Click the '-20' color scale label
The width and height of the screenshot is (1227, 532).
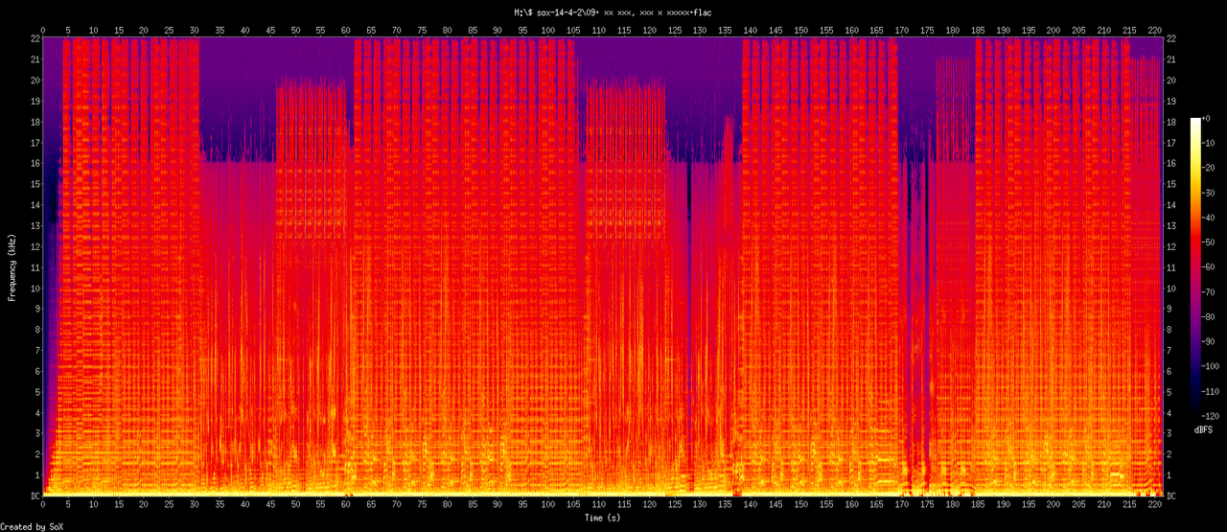(x=1210, y=167)
